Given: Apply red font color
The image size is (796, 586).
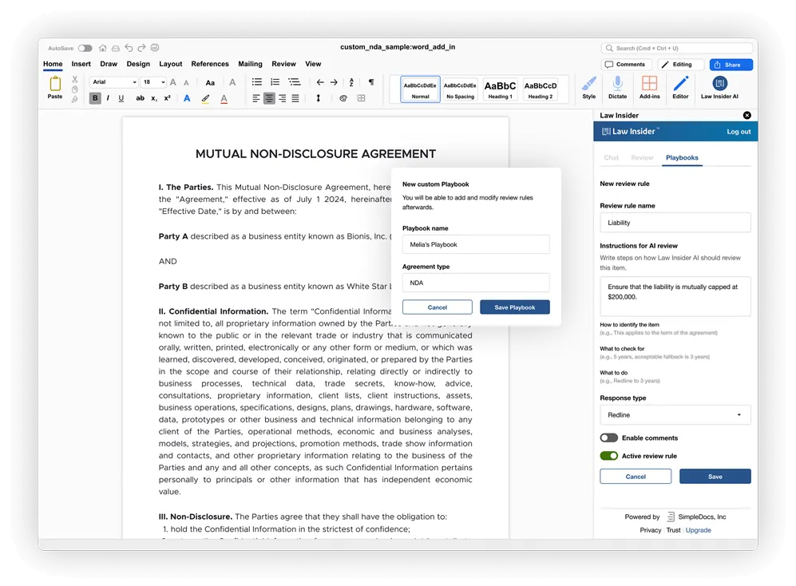Looking at the screenshot, I should (x=224, y=98).
